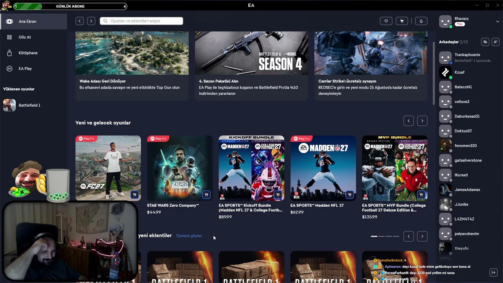Open the Wake Adası Geri Dönüyor news image

pos(132,53)
